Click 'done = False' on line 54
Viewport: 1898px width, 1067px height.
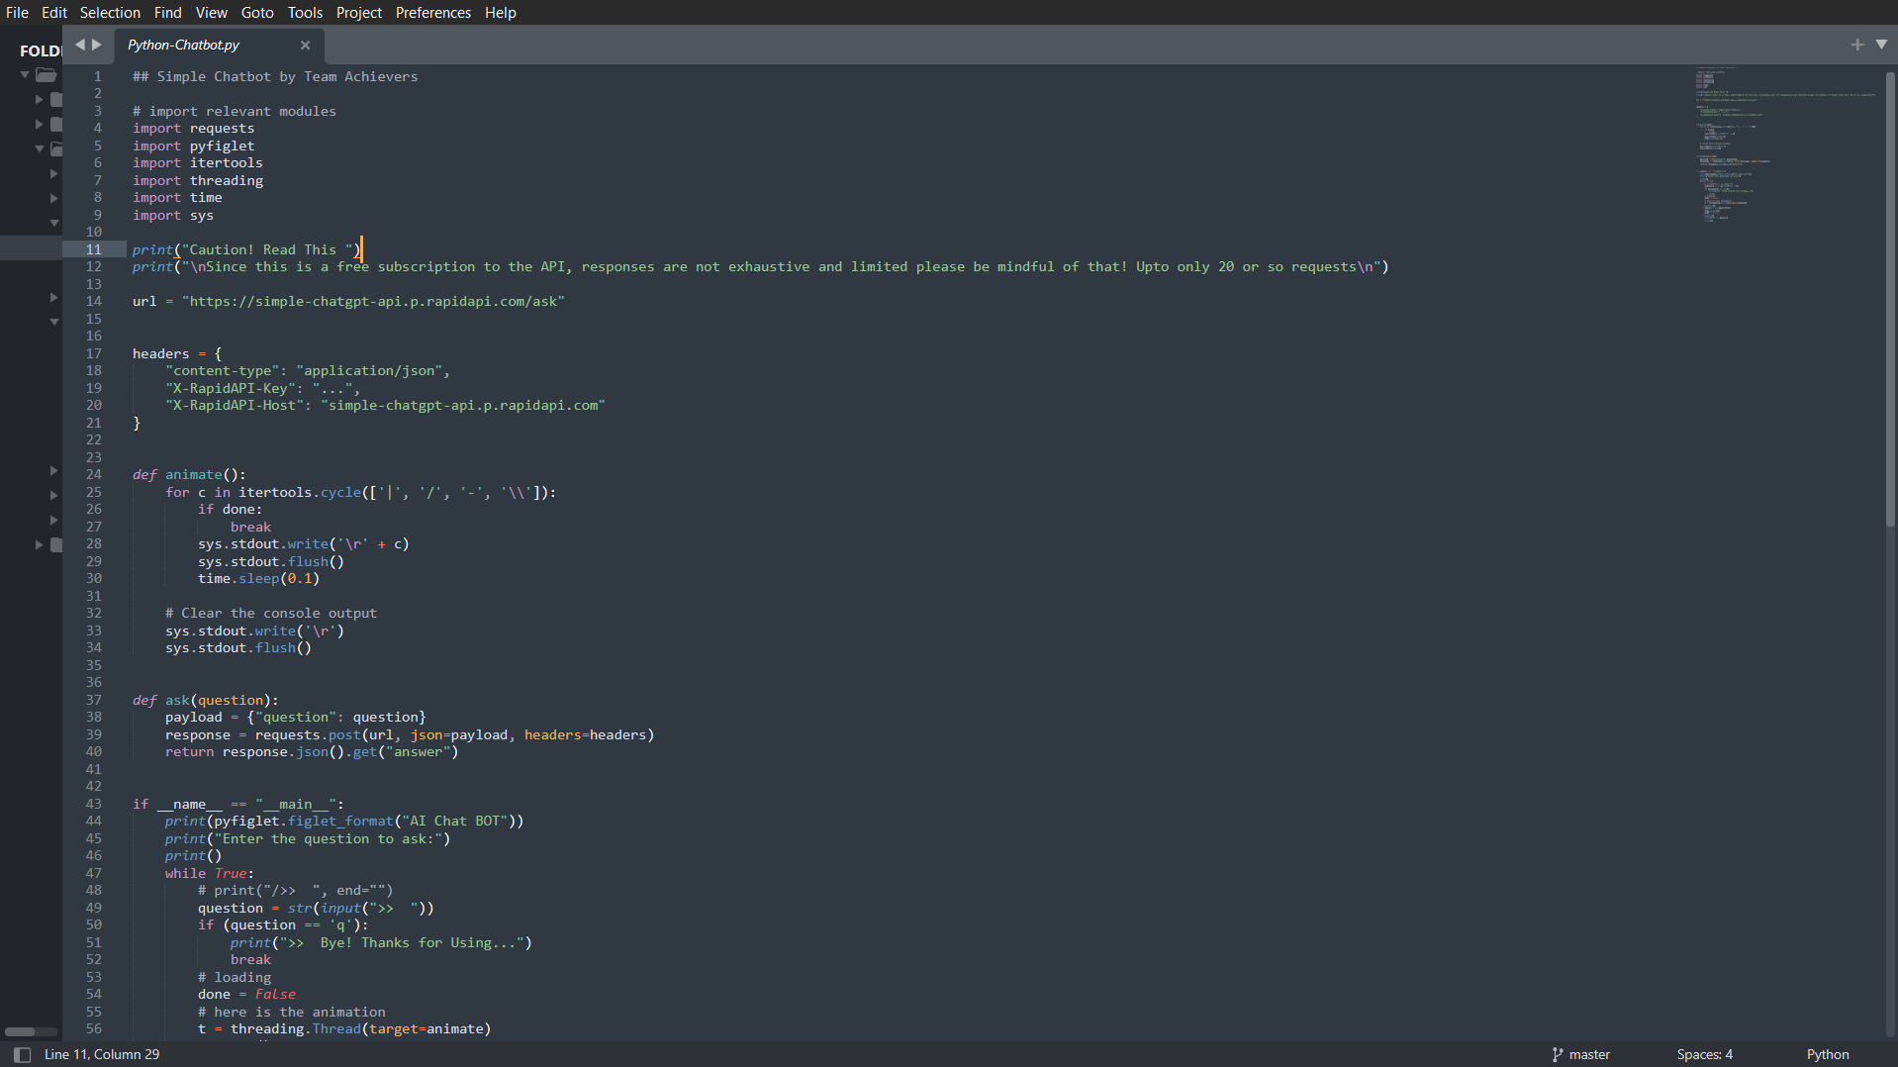tap(246, 994)
